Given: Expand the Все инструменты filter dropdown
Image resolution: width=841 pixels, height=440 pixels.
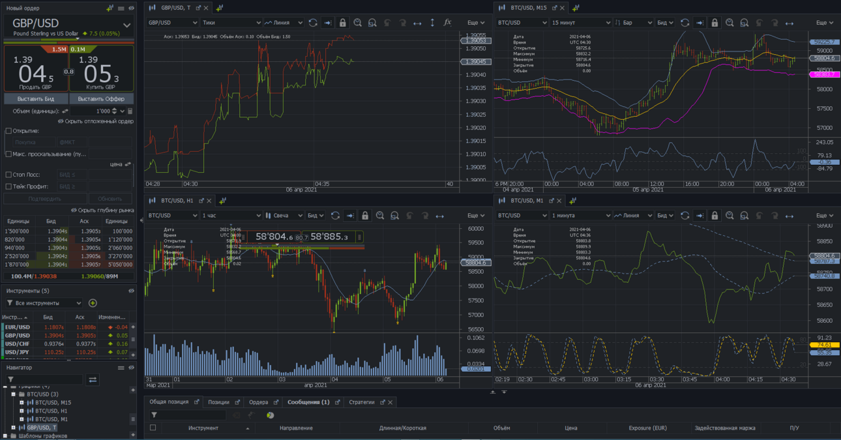Looking at the screenshot, I should (x=44, y=303).
